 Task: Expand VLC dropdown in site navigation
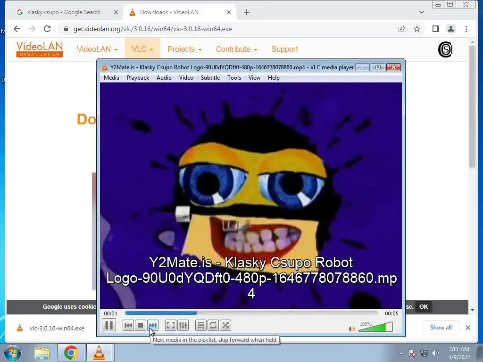click(x=142, y=49)
